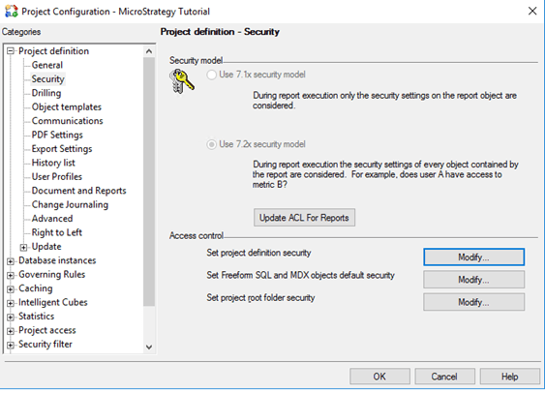Select the Use 7.1x security model radio button
This screenshot has width=545, height=393.
coord(211,75)
